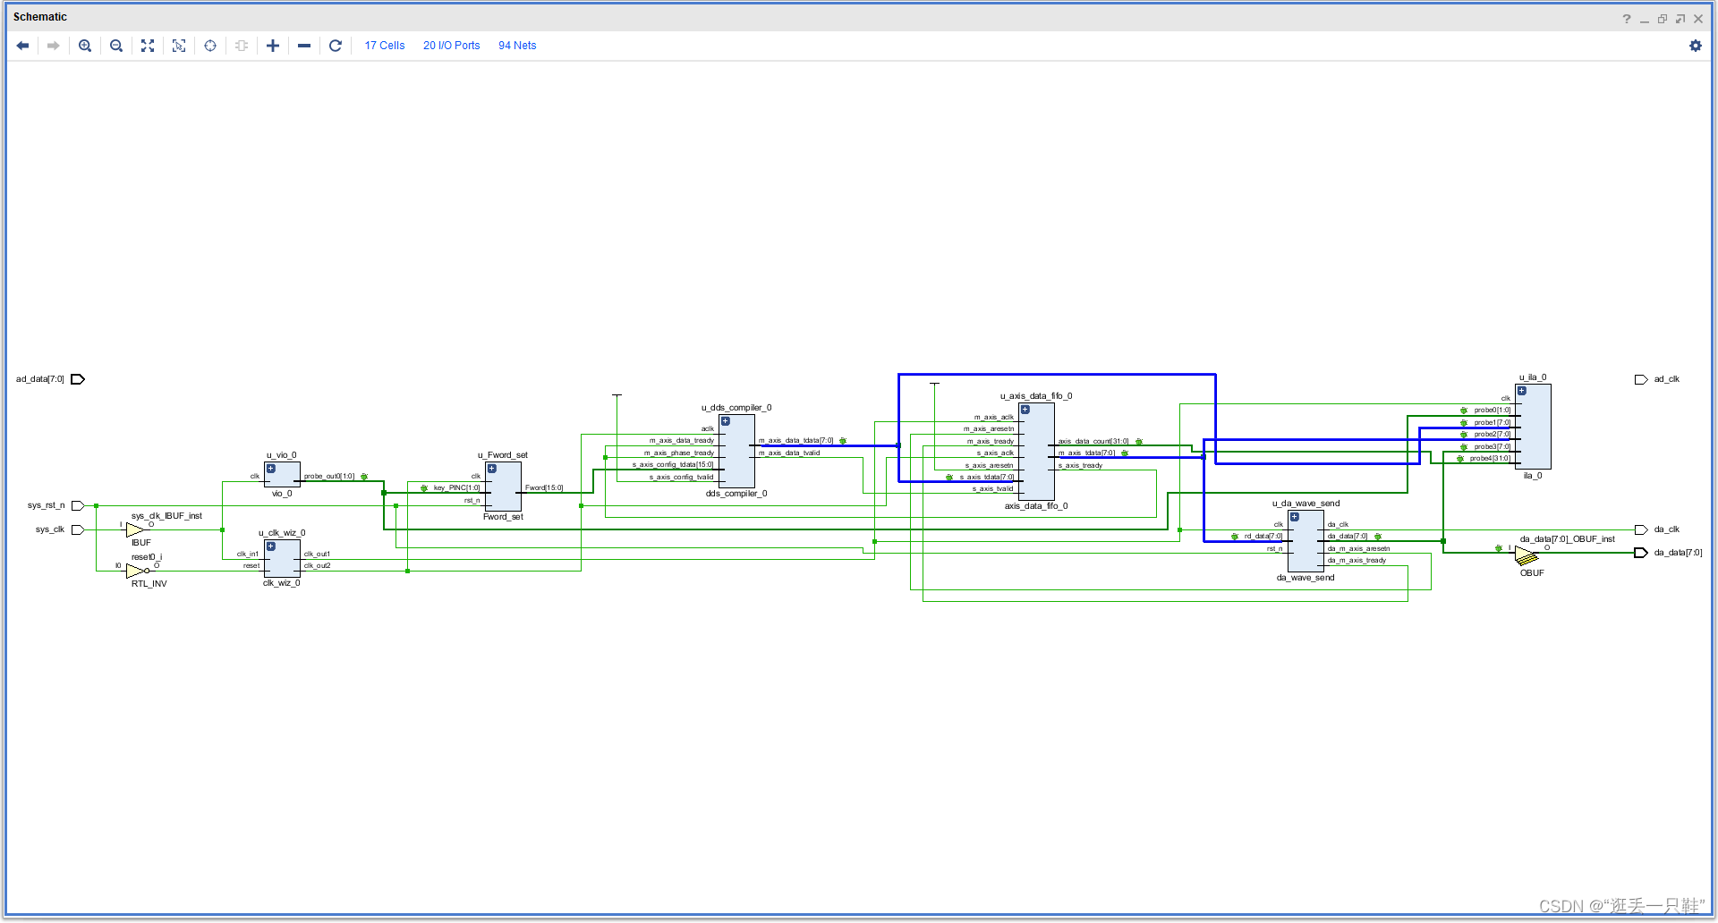
Task: Regenerate the schematic layout
Action: (336, 46)
